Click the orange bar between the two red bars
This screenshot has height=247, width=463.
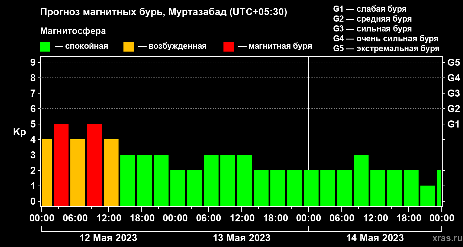(78, 173)
